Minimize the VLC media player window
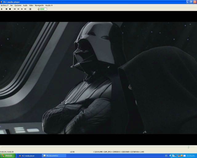 (x=188, y=2)
